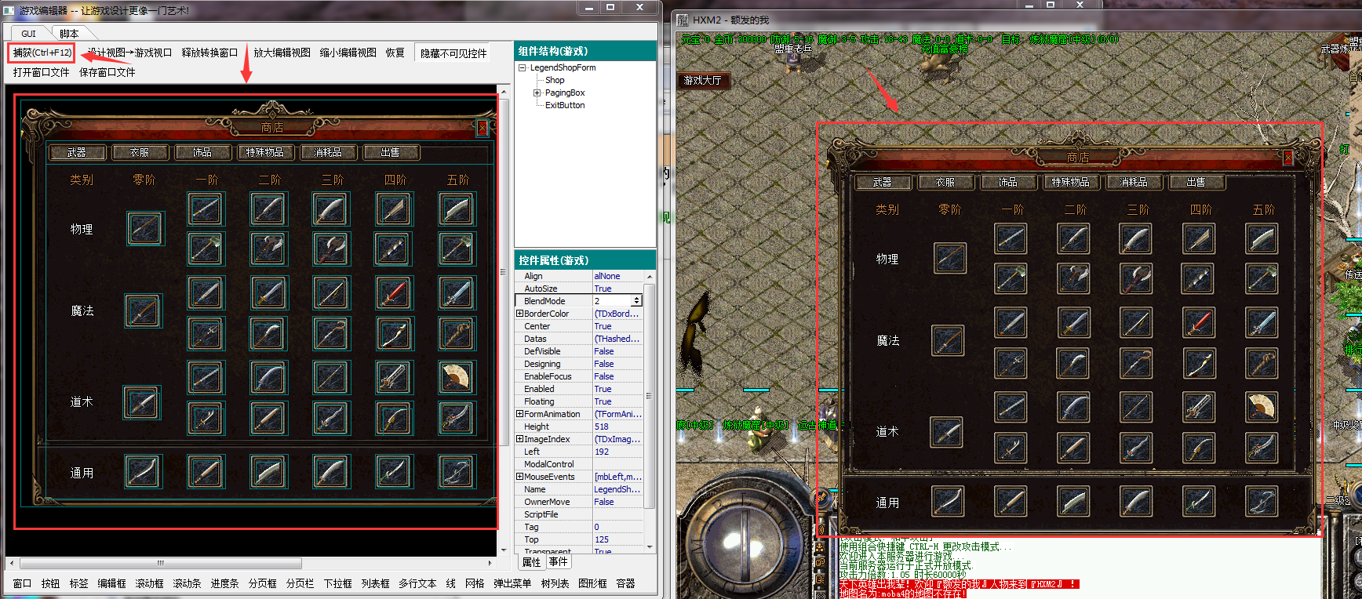Screen dimensions: 1362x599
Task: Select the 五阶 通用 weapon in HXM2 game shop
Action: (x=1262, y=501)
